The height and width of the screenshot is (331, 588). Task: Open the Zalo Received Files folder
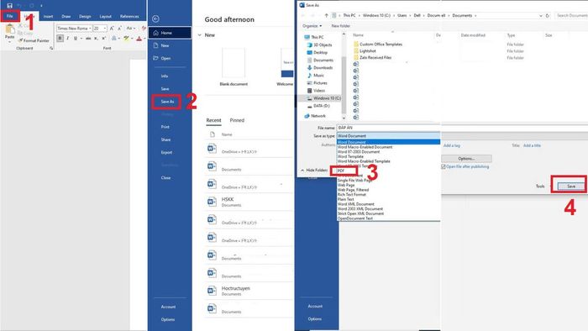click(x=373, y=58)
